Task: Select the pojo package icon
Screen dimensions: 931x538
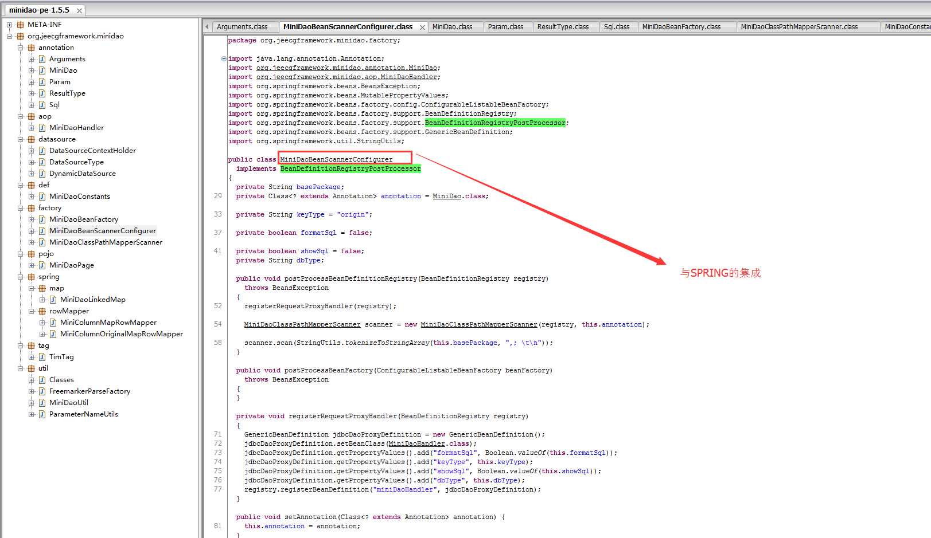Action: (x=32, y=254)
